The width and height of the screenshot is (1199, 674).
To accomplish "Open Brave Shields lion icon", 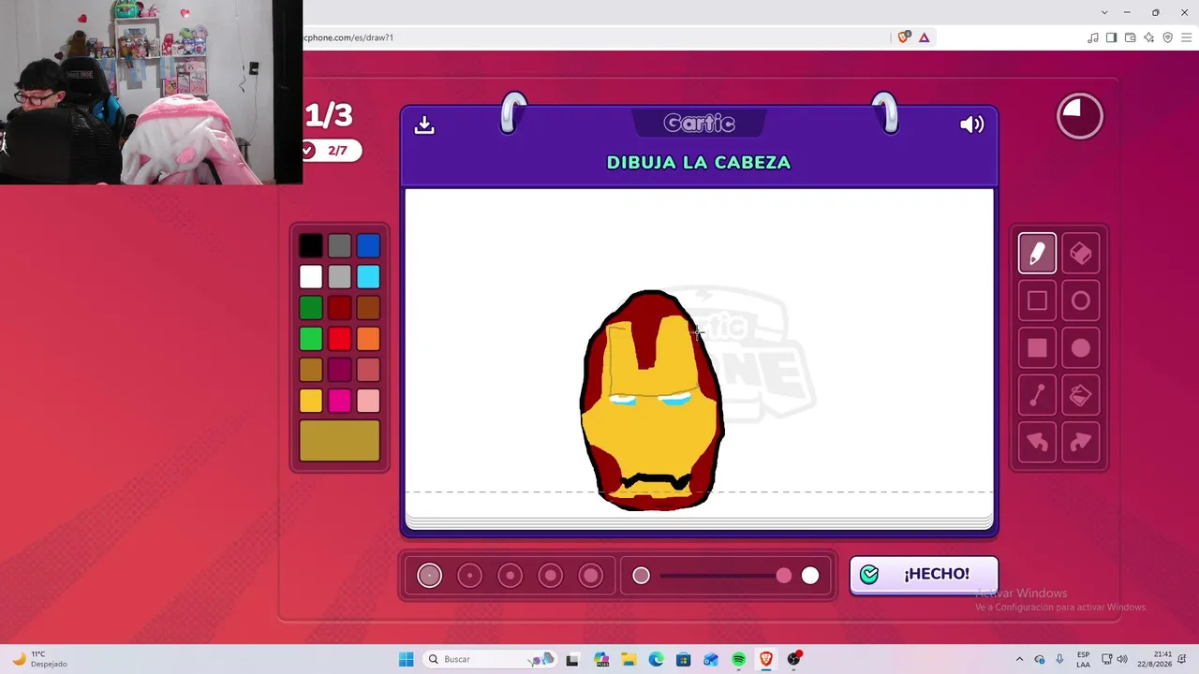I will [904, 37].
